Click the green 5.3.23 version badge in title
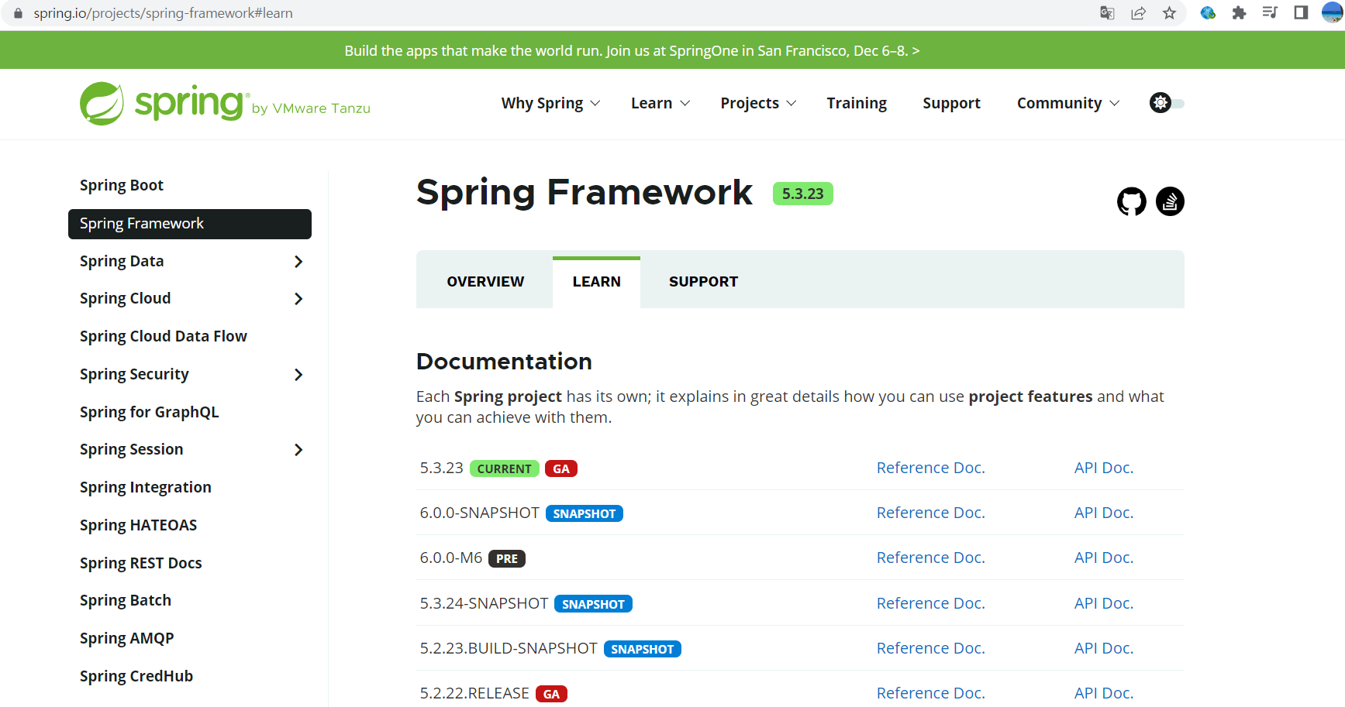 point(802,194)
